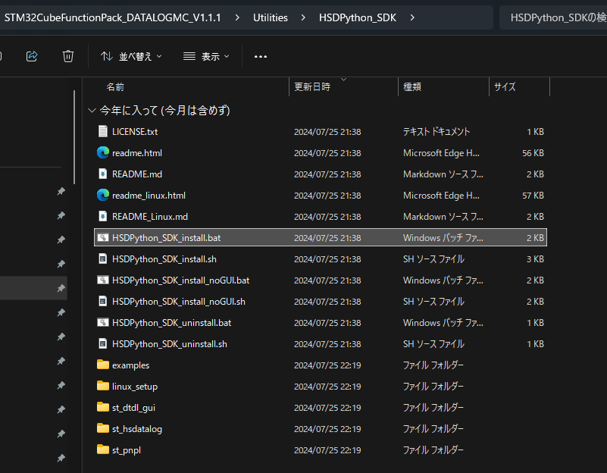Image resolution: width=607 pixels, height=473 pixels.
Task: Open the Share icon in the toolbar
Action: 31,55
